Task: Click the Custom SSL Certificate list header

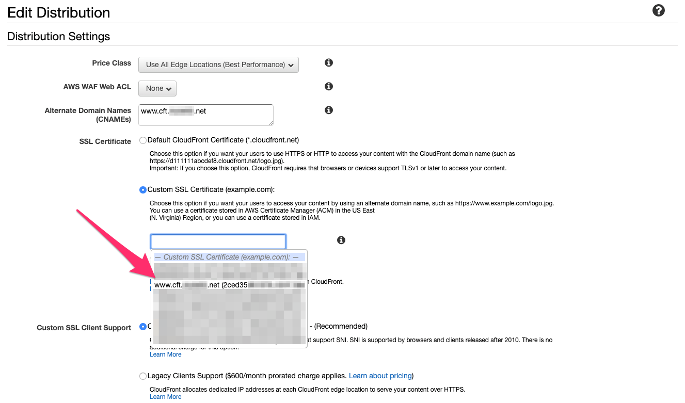Action: tap(229, 257)
